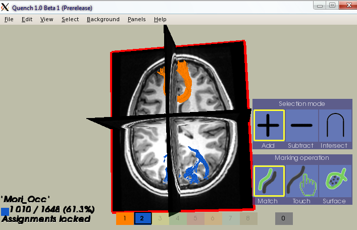
Task: Click the gray group 0 button
Action: click(284, 218)
